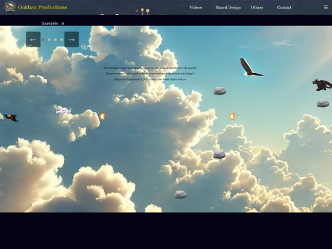Click the 'traversée : 0' score text
The width and height of the screenshot is (332, 249).
(53, 23)
